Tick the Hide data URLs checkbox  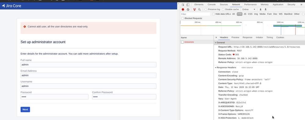pyautogui.click(x=213, y=14)
